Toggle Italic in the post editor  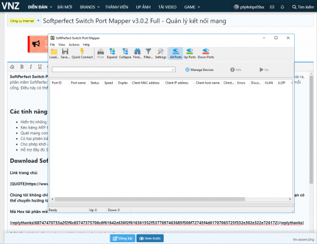pyautogui.click(x=31, y=67)
